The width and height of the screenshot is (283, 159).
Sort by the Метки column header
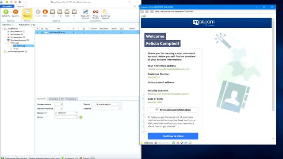[x=132, y=29]
